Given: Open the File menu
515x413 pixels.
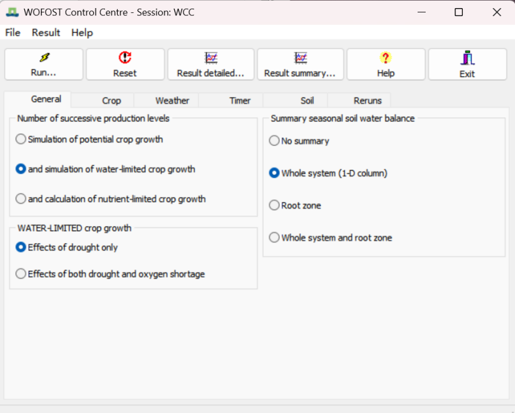Looking at the screenshot, I should pos(13,32).
